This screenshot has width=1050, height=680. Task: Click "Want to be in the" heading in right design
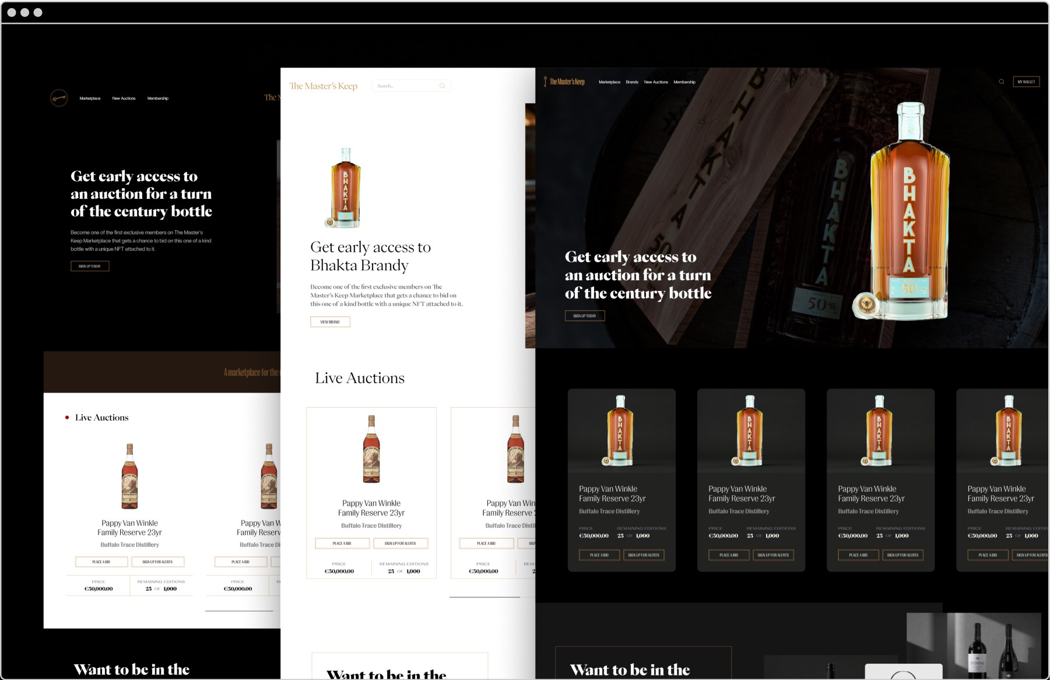tap(630, 670)
